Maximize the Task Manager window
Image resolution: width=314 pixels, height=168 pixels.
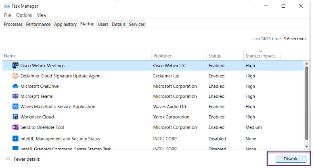click(283, 6)
